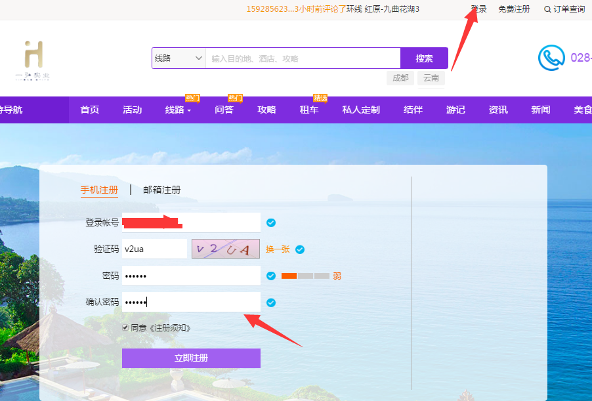
Task: Open 私人定制 in the navigation bar
Action: 360,110
